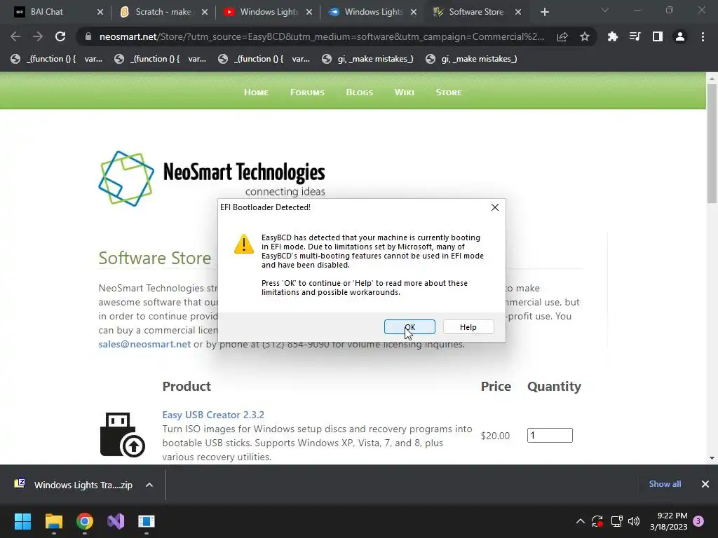This screenshot has width=718, height=538.
Task: Go to Home in site navigation
Action: [x=256, y=92]
